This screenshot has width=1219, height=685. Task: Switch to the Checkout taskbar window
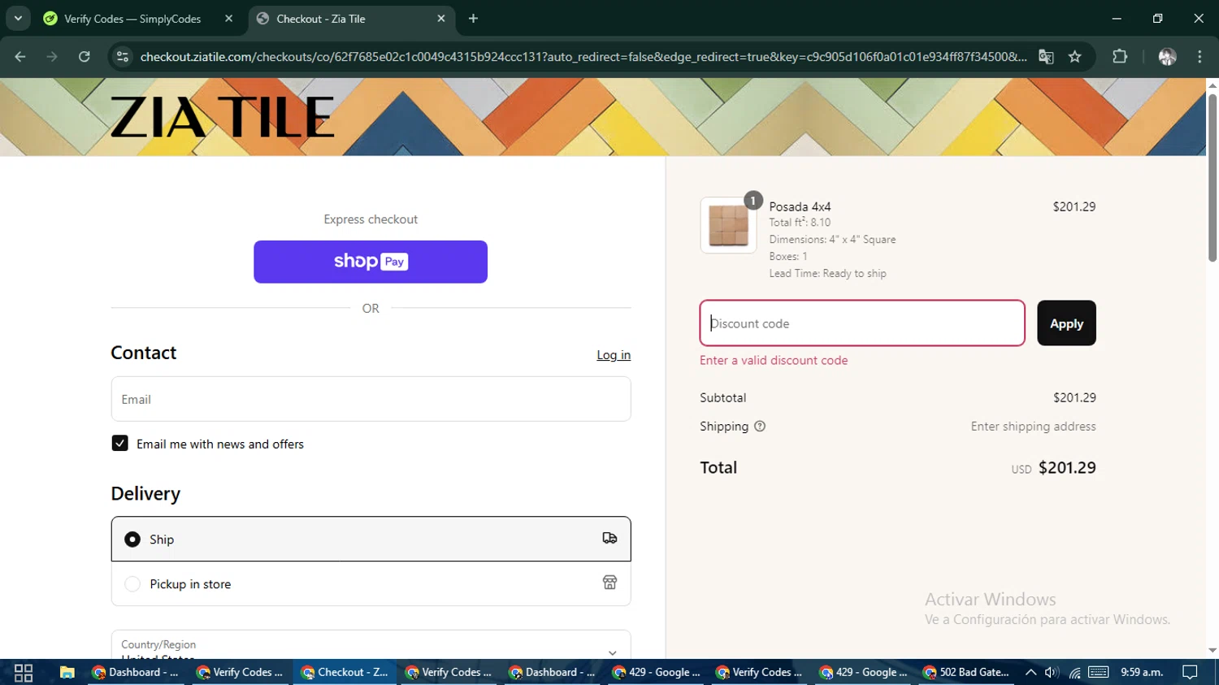(345, 673)
